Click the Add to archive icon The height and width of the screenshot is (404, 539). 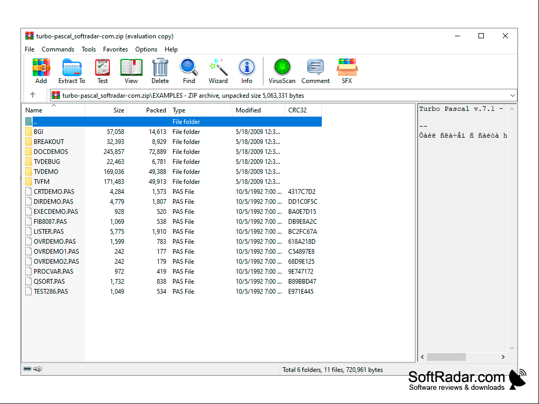(x=41, y=67)
